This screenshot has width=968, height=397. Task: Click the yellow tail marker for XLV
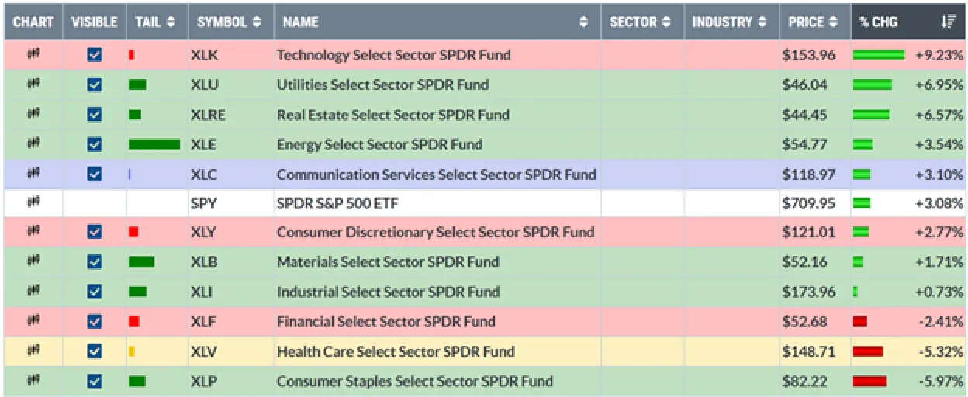click(132, 351)
